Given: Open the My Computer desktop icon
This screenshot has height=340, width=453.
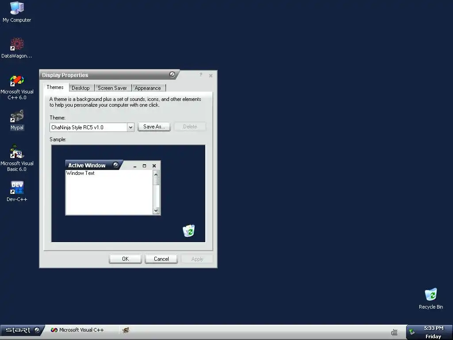Looking at the screenshot, I should 17,12.
